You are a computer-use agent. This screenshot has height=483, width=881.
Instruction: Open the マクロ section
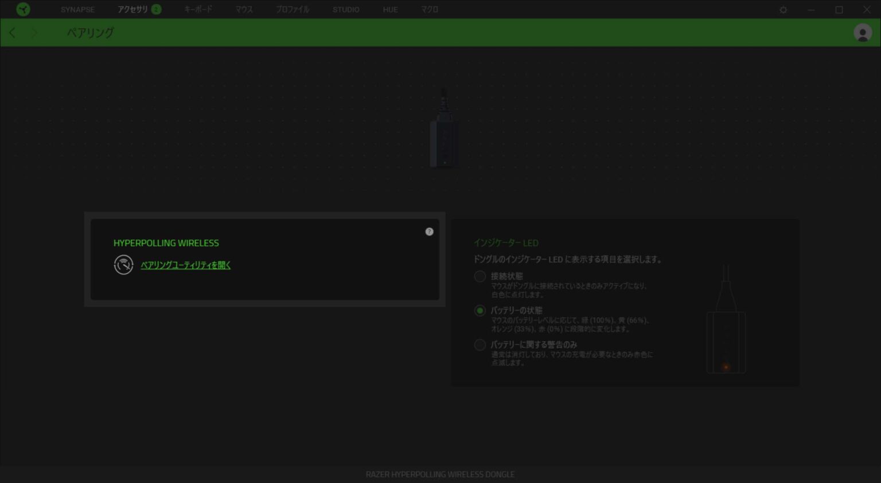click(430, 9)
